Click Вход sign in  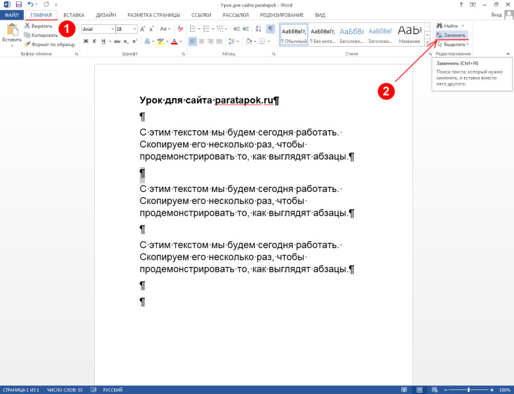point(496,14)
